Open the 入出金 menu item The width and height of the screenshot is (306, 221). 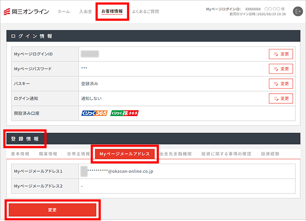[86, 11]
